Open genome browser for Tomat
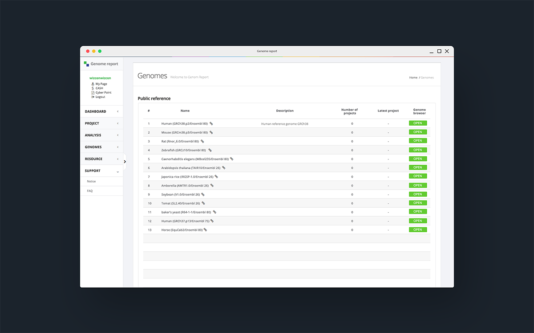The height and width of the screenshot is (333, 534). pos(418,203)
